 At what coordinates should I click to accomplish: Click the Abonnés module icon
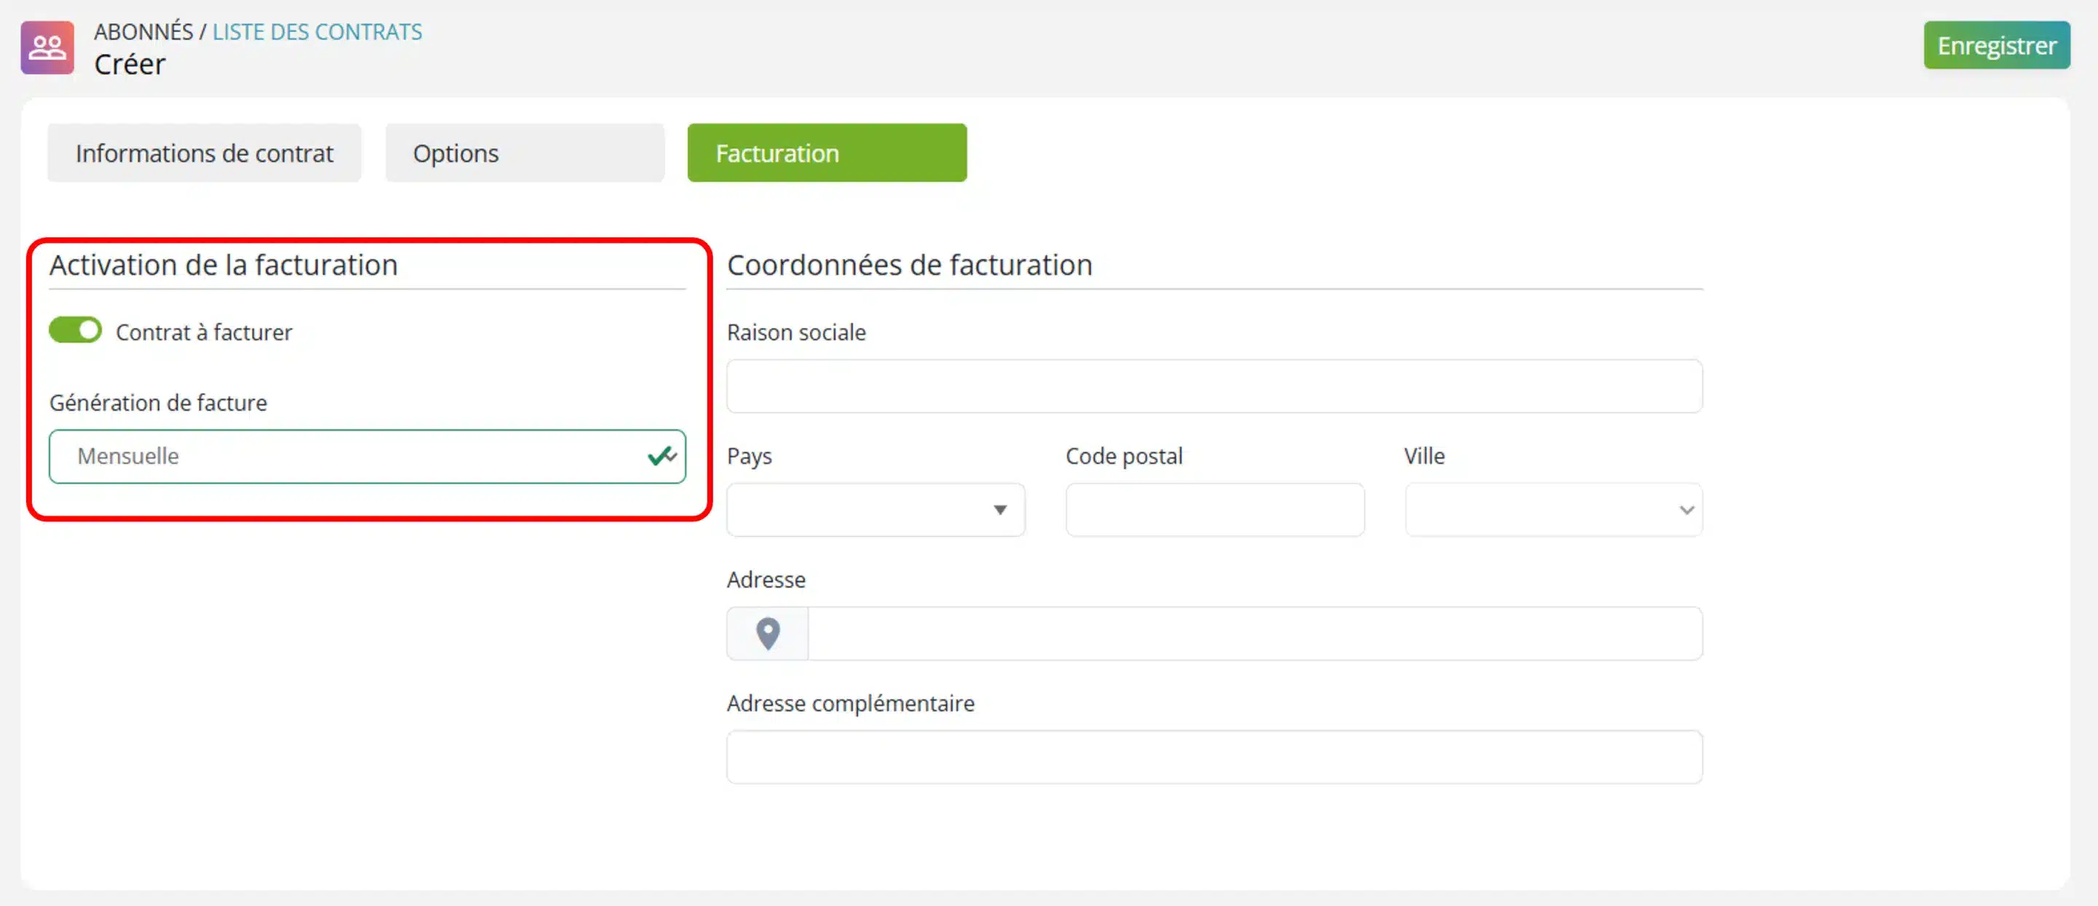[47, 47]
